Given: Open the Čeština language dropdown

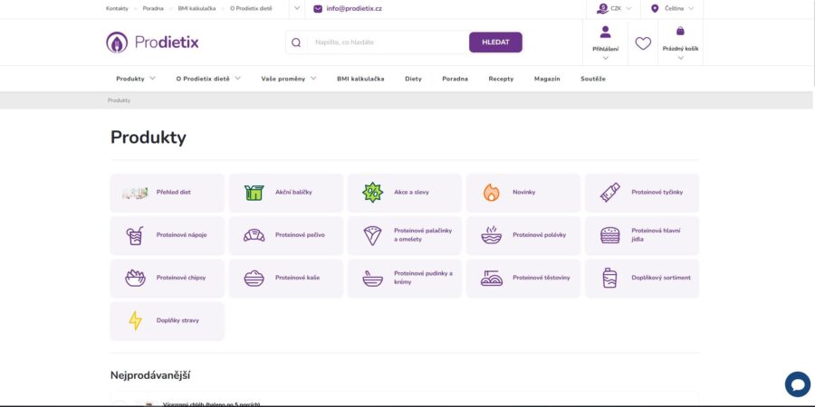Looking at the screenshot, I should click(x=691, y=9).
